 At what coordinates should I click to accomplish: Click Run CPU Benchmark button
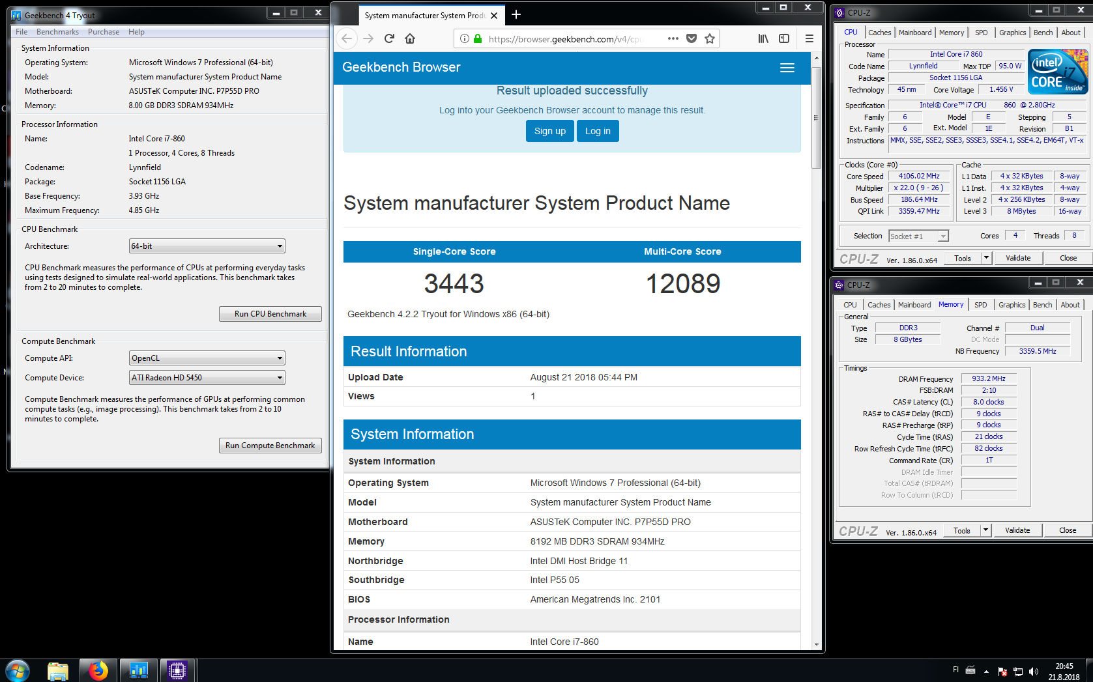pyautogui.click(x=270, y=314)
